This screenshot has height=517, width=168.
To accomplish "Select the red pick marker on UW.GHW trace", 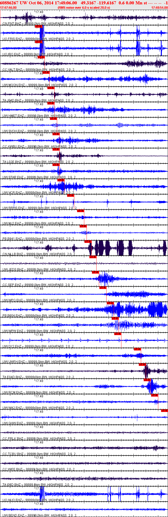I will click(x=164, y=411).
